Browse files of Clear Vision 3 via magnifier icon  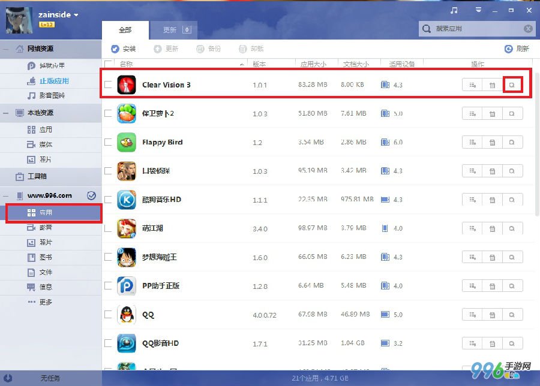click(512, 85)
